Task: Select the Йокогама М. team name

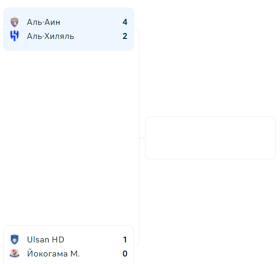Action: pos(53,254)
